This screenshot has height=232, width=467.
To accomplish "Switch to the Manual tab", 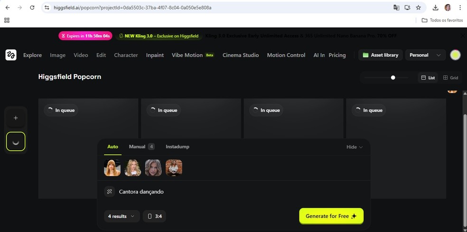I will [x=141, y=147].
